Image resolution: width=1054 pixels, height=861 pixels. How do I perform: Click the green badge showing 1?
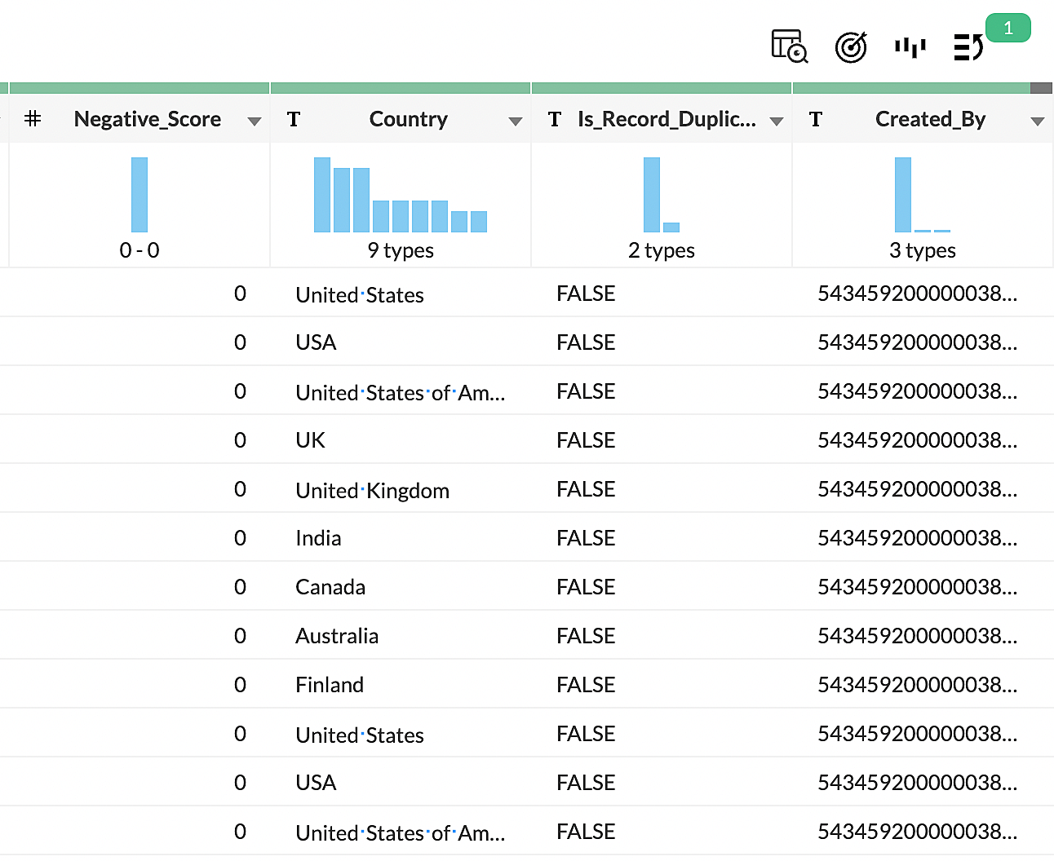(x=1007, y=29)
